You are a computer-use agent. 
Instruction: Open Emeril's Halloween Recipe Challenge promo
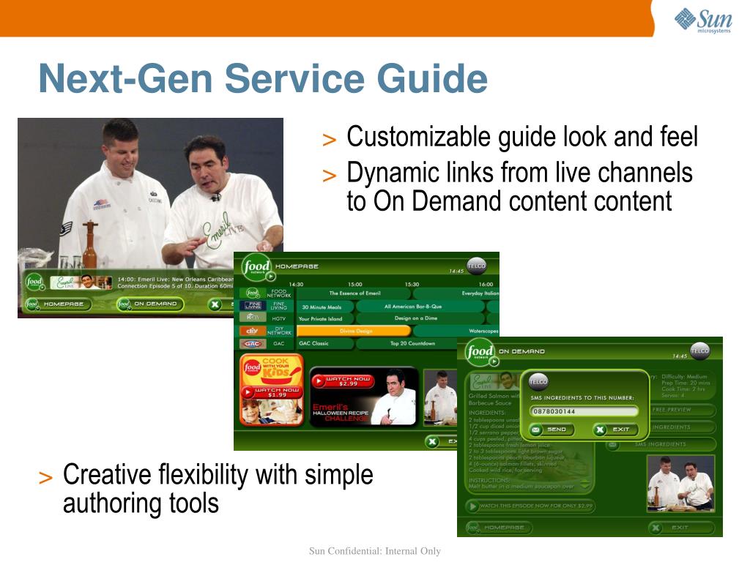(365, 397)
